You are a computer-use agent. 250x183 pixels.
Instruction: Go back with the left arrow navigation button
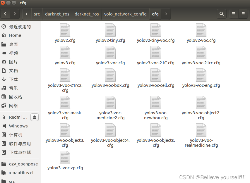(x=5, y=14)
